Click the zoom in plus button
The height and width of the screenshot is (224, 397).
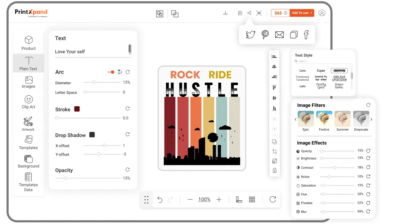click(x=219, y=200)
